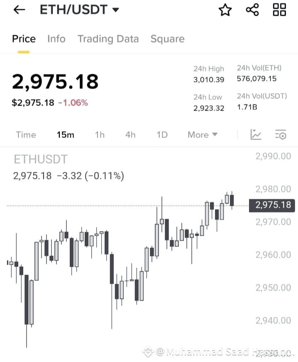Choose the 1D interval
This screenshot has width=298, height=362.
pos(162,135)
